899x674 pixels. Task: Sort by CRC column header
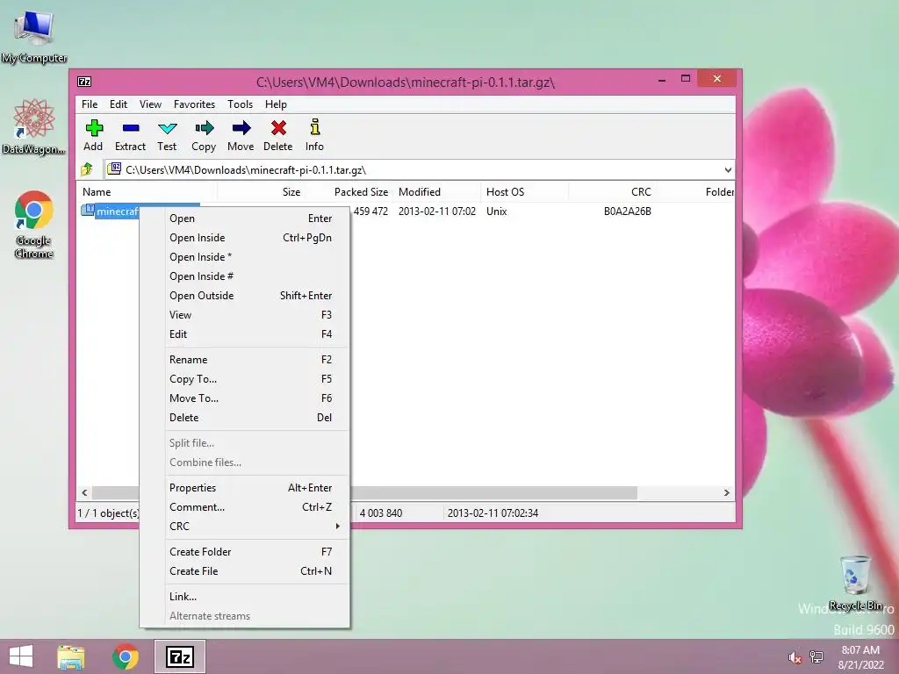(612, 192)
